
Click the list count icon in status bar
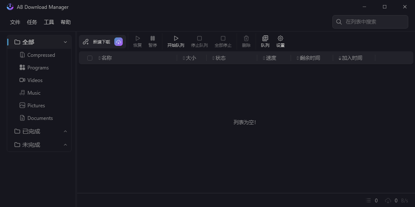[x=369, y=201]
